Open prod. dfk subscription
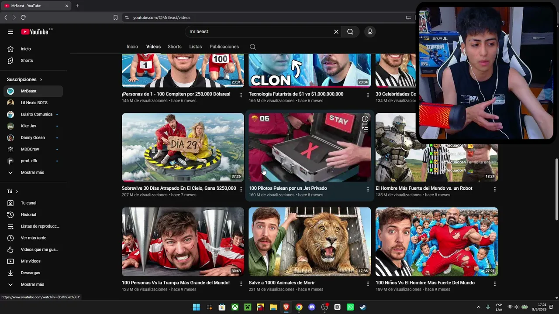Image resolution: width=559 pixels, height=314 pixels. click(33, 161)
